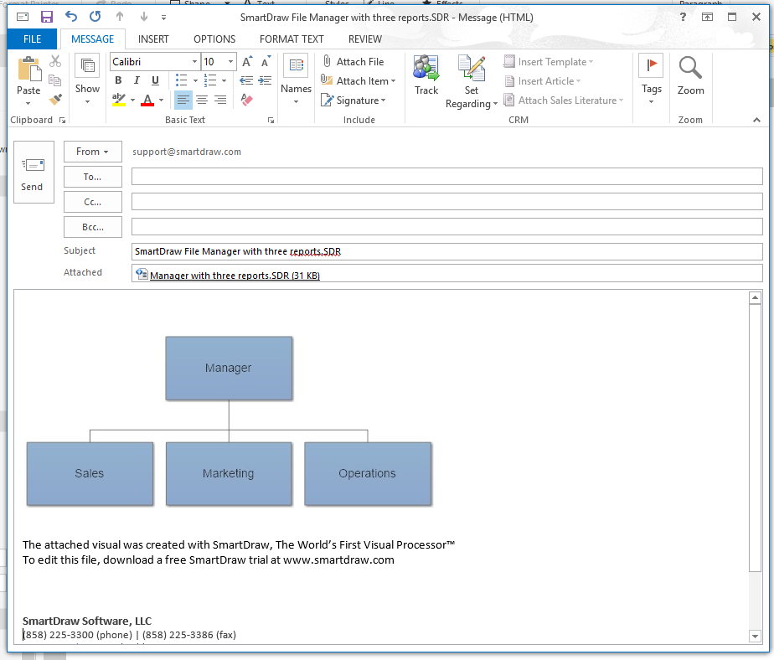Copy selection using Copy icon
This screenshot has width=774, height=660.
point(55,80)
